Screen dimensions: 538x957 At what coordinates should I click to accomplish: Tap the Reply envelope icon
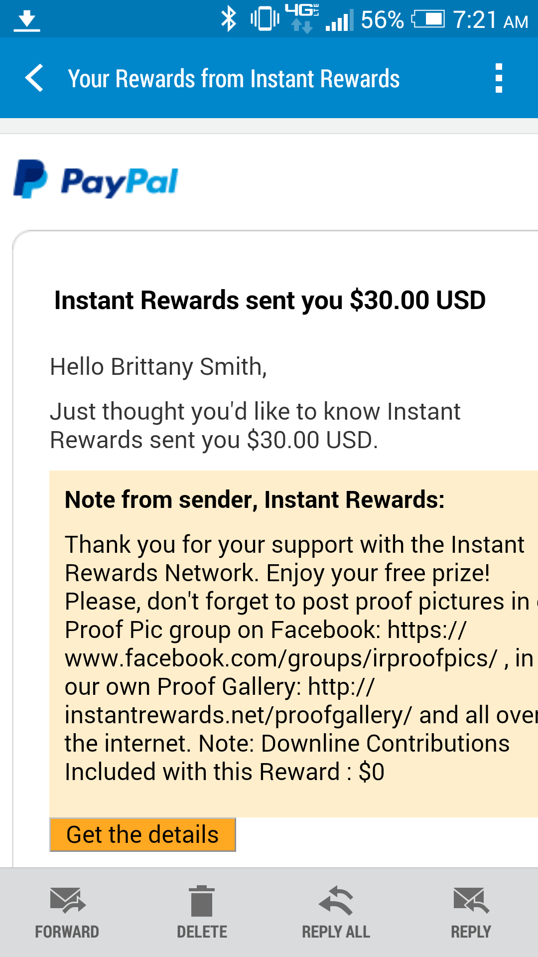coord(471,900)
